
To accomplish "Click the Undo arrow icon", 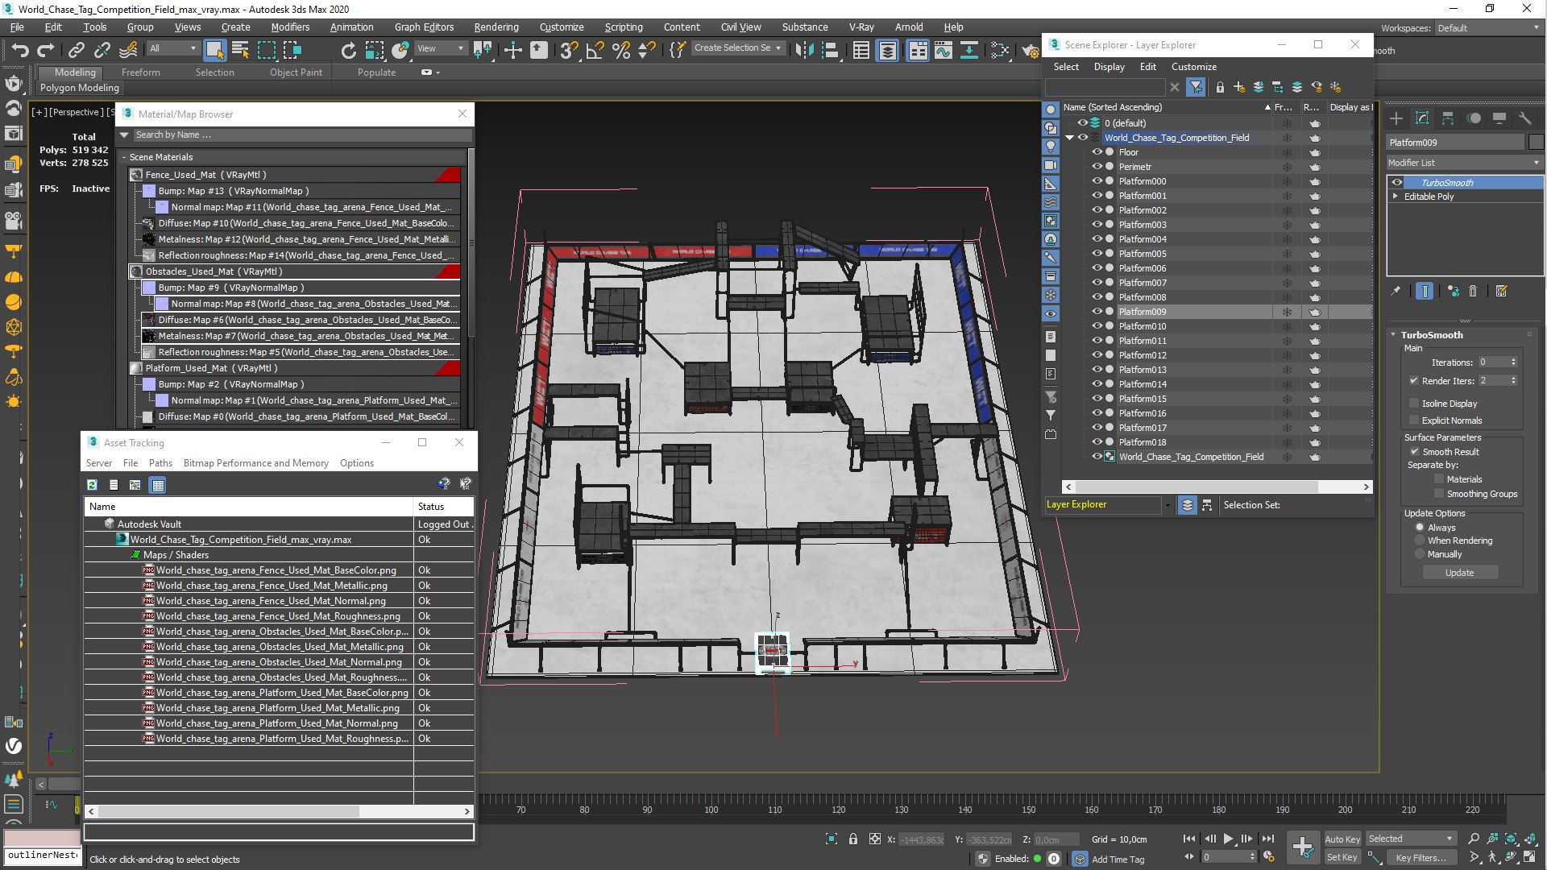I will (x=19, y=51).
